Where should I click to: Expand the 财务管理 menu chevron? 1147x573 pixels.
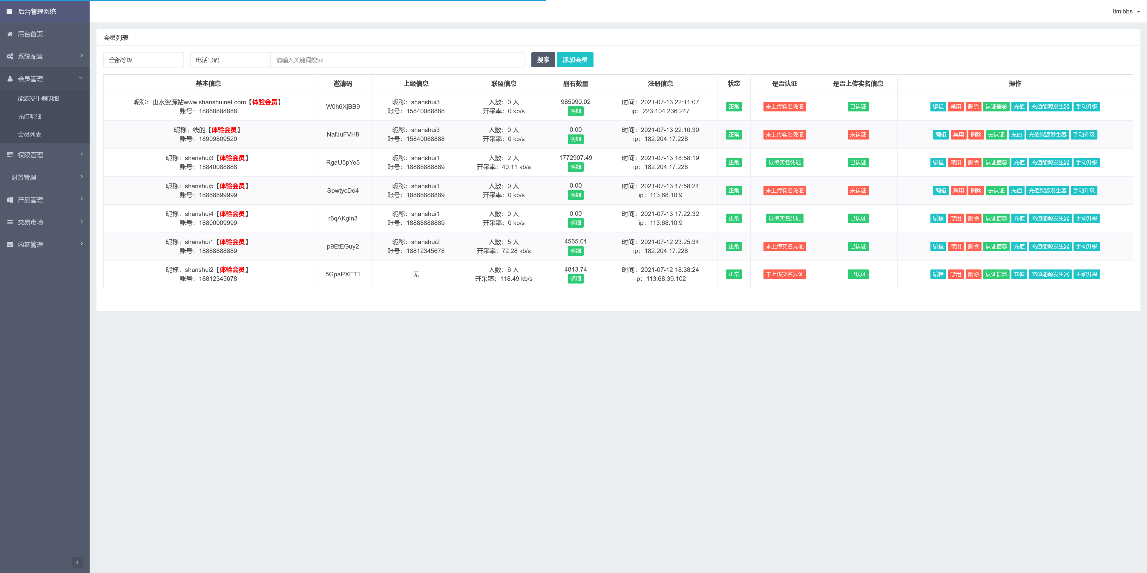82,177
